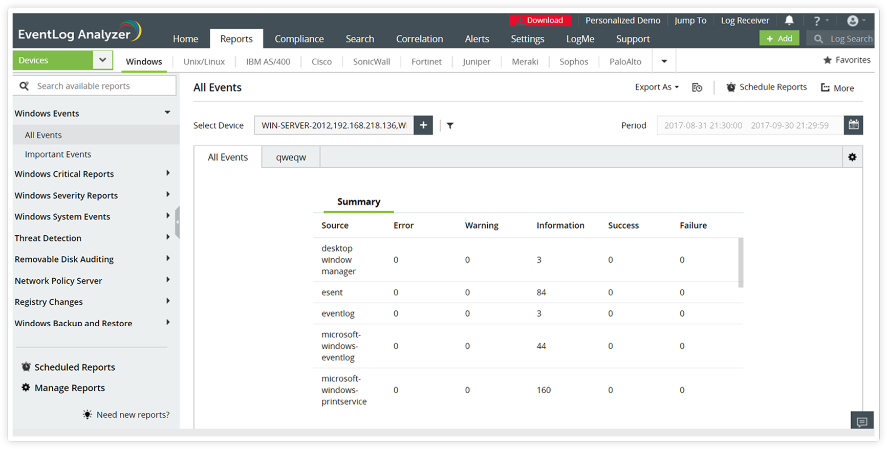Viewport: 887px width, 449px height.
Task: Select the Cisco device tab
Action: click(322, 61)
